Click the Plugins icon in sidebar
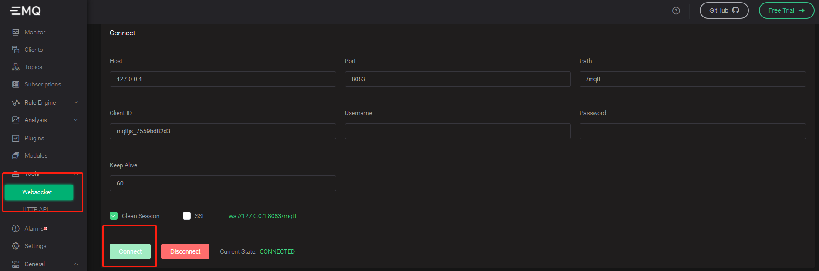819x271 pixels. (x=16, y=138)
